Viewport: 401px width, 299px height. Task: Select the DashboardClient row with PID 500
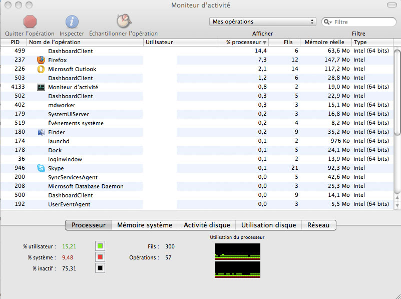pyautogui.click(x=197, y=195)
